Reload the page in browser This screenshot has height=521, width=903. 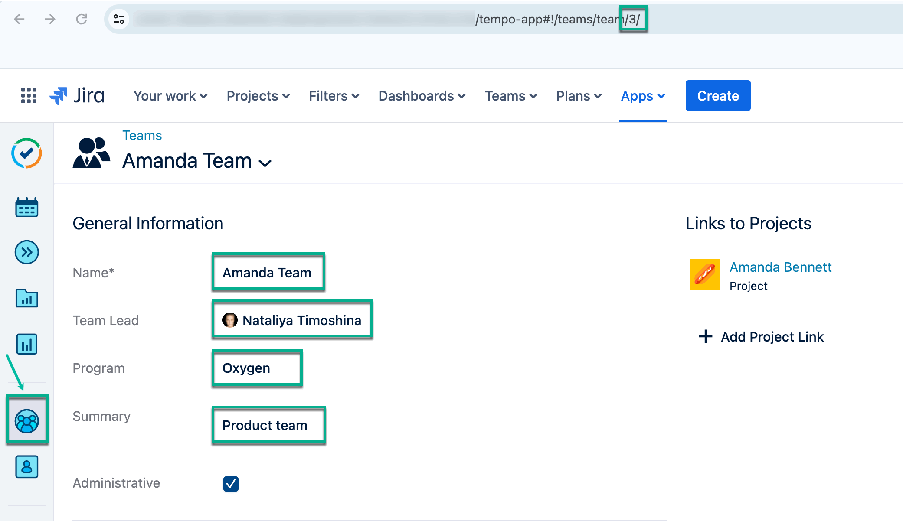coord(82,19)
